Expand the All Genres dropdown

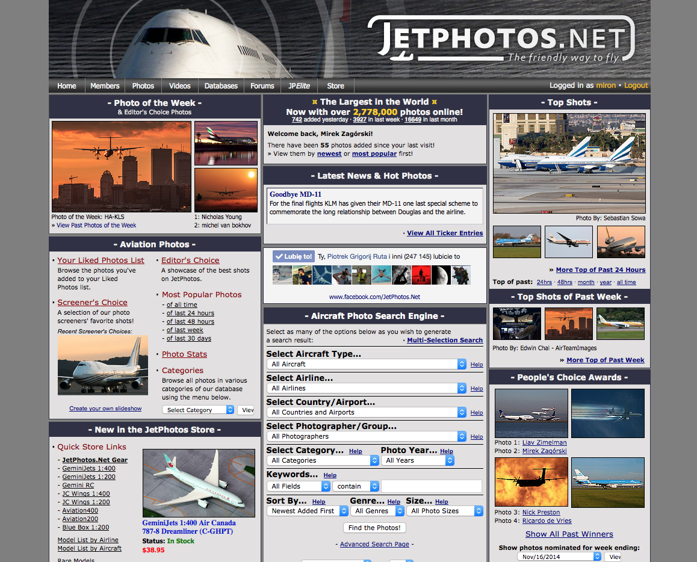click(x=377, y=511)
